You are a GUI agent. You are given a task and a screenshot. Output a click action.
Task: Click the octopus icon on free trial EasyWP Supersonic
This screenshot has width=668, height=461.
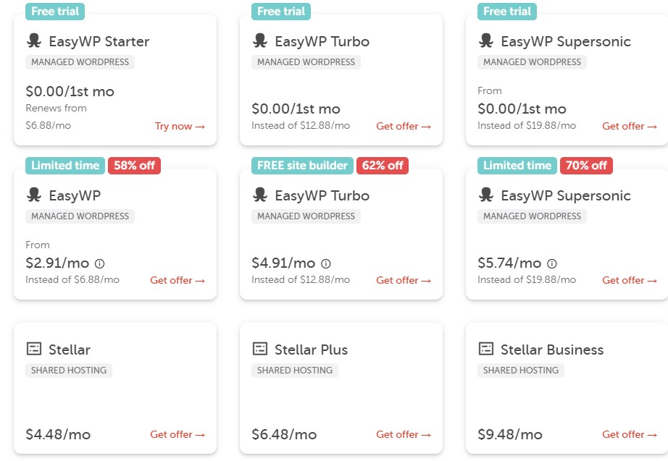tap(486, 41)
